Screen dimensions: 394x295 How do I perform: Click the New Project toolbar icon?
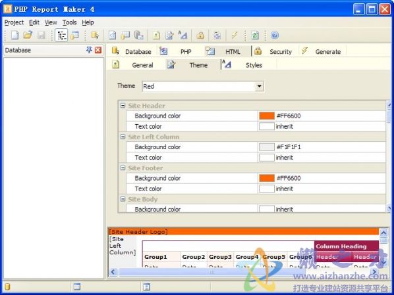click(x=14, y=35)
